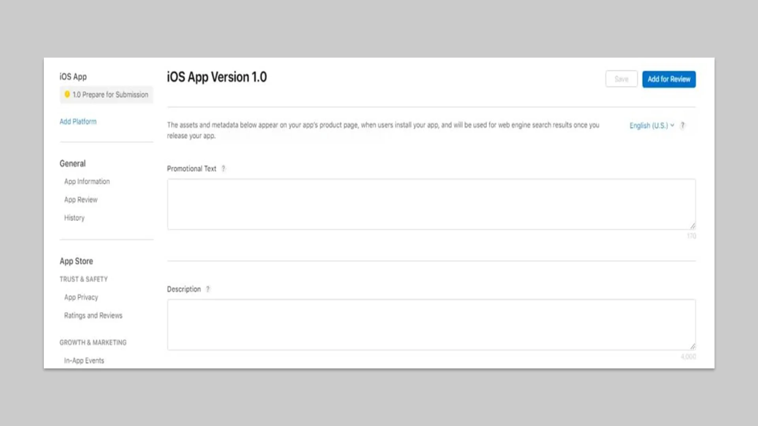The image size is (758, 426).
Task: Click the iOS App sidebar heading
Action: coord(73,77)
